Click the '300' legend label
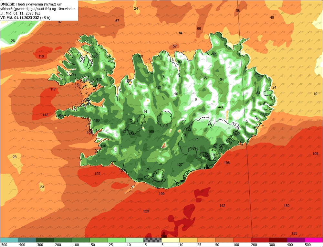Screen dimensions: 323x247 272,245
